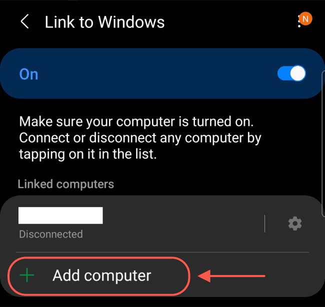Select the redacted linked computer name
The width and height of the screenshot is (325, 307).
tap(60, 215)
